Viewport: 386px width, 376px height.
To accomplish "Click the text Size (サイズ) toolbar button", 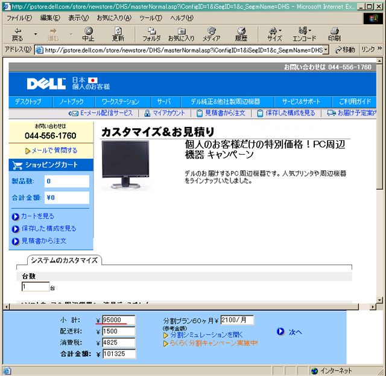I will [274, 34].
